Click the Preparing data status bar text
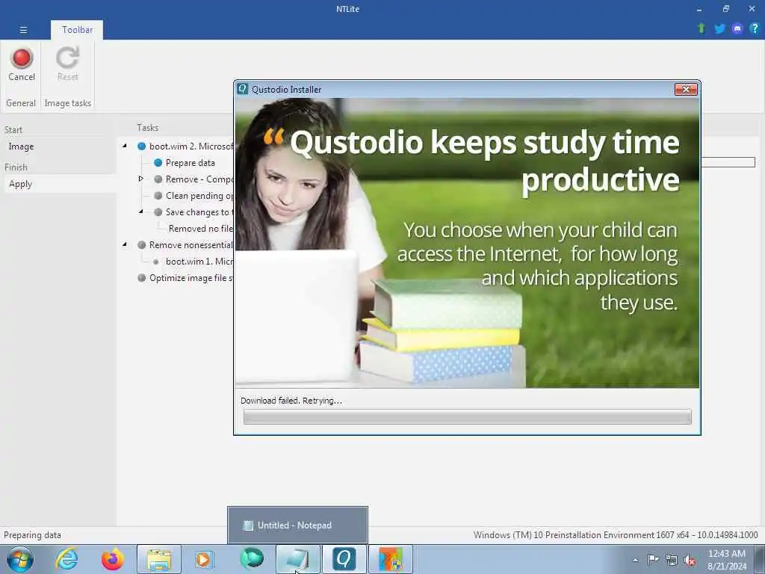Viewport: 765px width, 574px height. tap(32, 535)
